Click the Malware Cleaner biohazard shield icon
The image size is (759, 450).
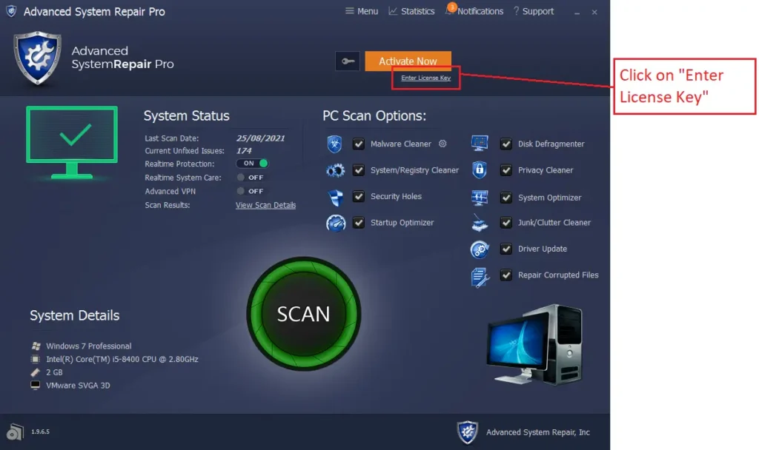(334, 144)
